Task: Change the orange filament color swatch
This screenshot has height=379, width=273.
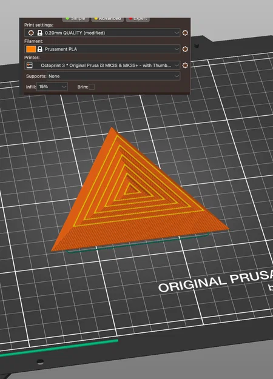Action: (31, 49)
